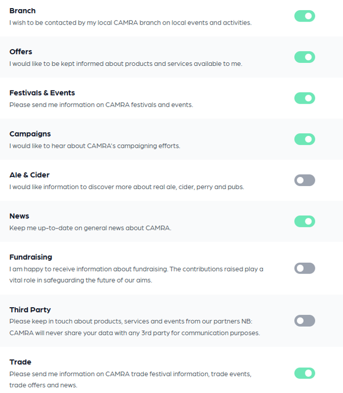Screen dimensions: 343x393
Task: Select the Campaigns section title
Action: (x=30, y=134)
